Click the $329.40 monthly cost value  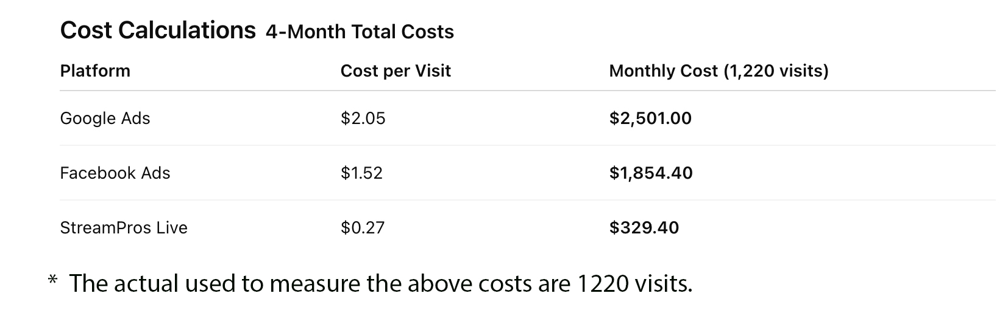click(644, 228)
